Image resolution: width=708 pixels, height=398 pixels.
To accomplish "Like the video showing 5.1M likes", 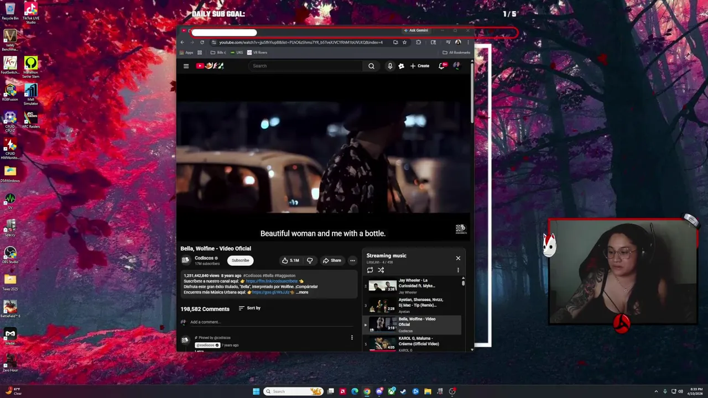I will click(x=290, y=260).
